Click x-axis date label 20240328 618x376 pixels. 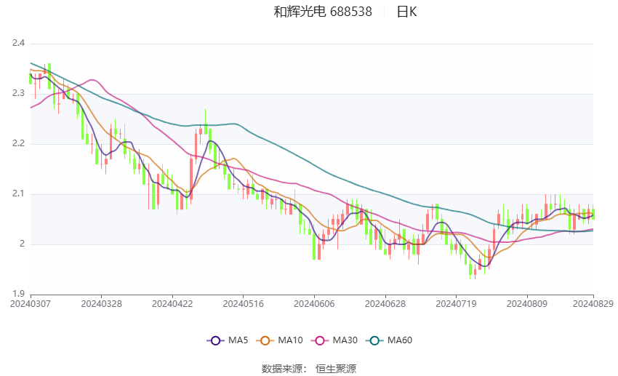coord(101,304)
